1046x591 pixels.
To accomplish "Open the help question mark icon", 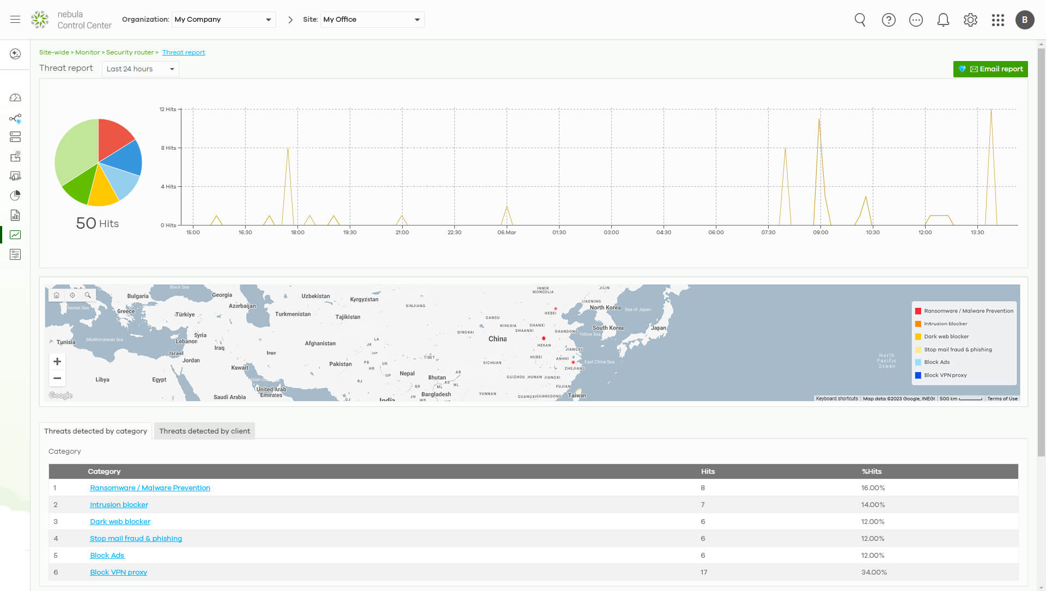I will (x=889, y=20).
